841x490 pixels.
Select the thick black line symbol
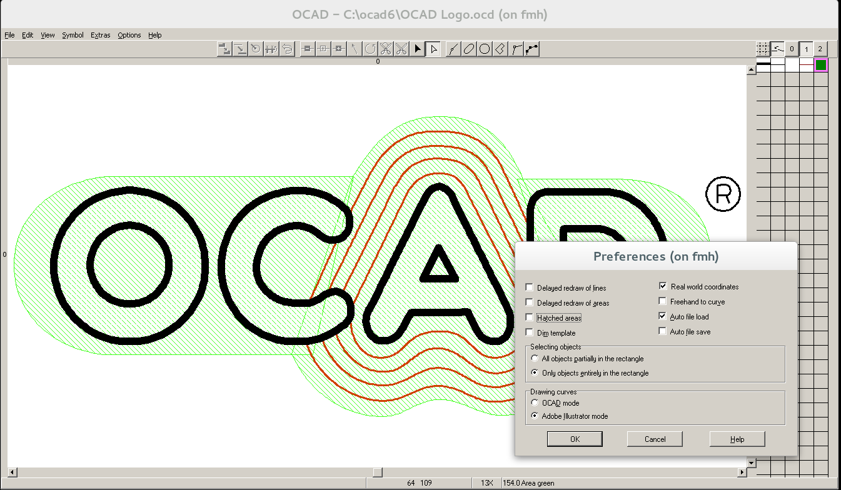pos(763,65)
